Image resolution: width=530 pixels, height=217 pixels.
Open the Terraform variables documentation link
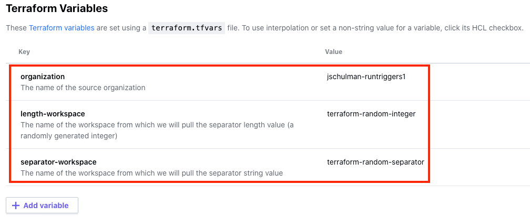[62, 28]
